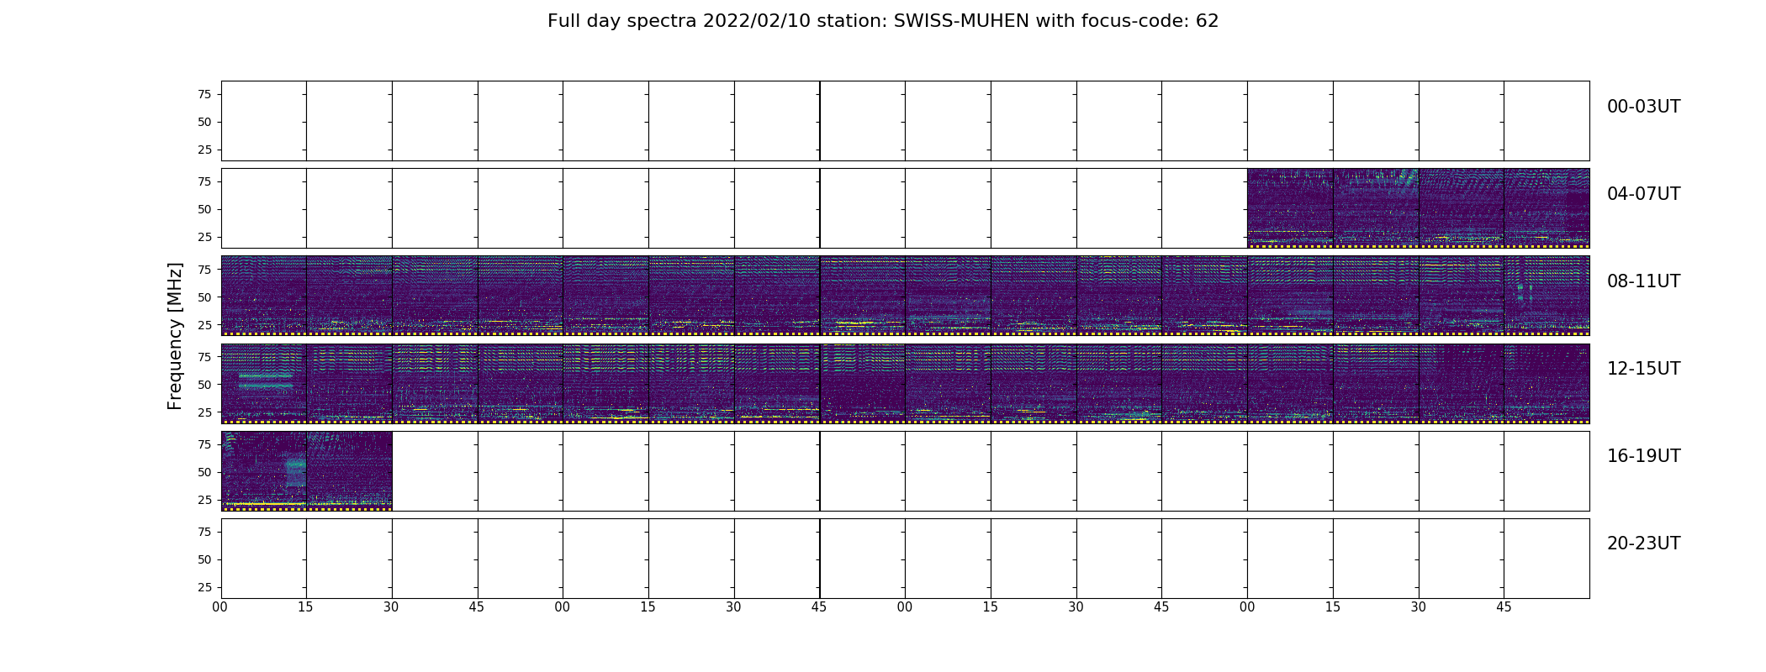This screenshot has width=1766, height=672.
Task: Click the '50' tick of the 08-11UT row
Action: point(204,297)
